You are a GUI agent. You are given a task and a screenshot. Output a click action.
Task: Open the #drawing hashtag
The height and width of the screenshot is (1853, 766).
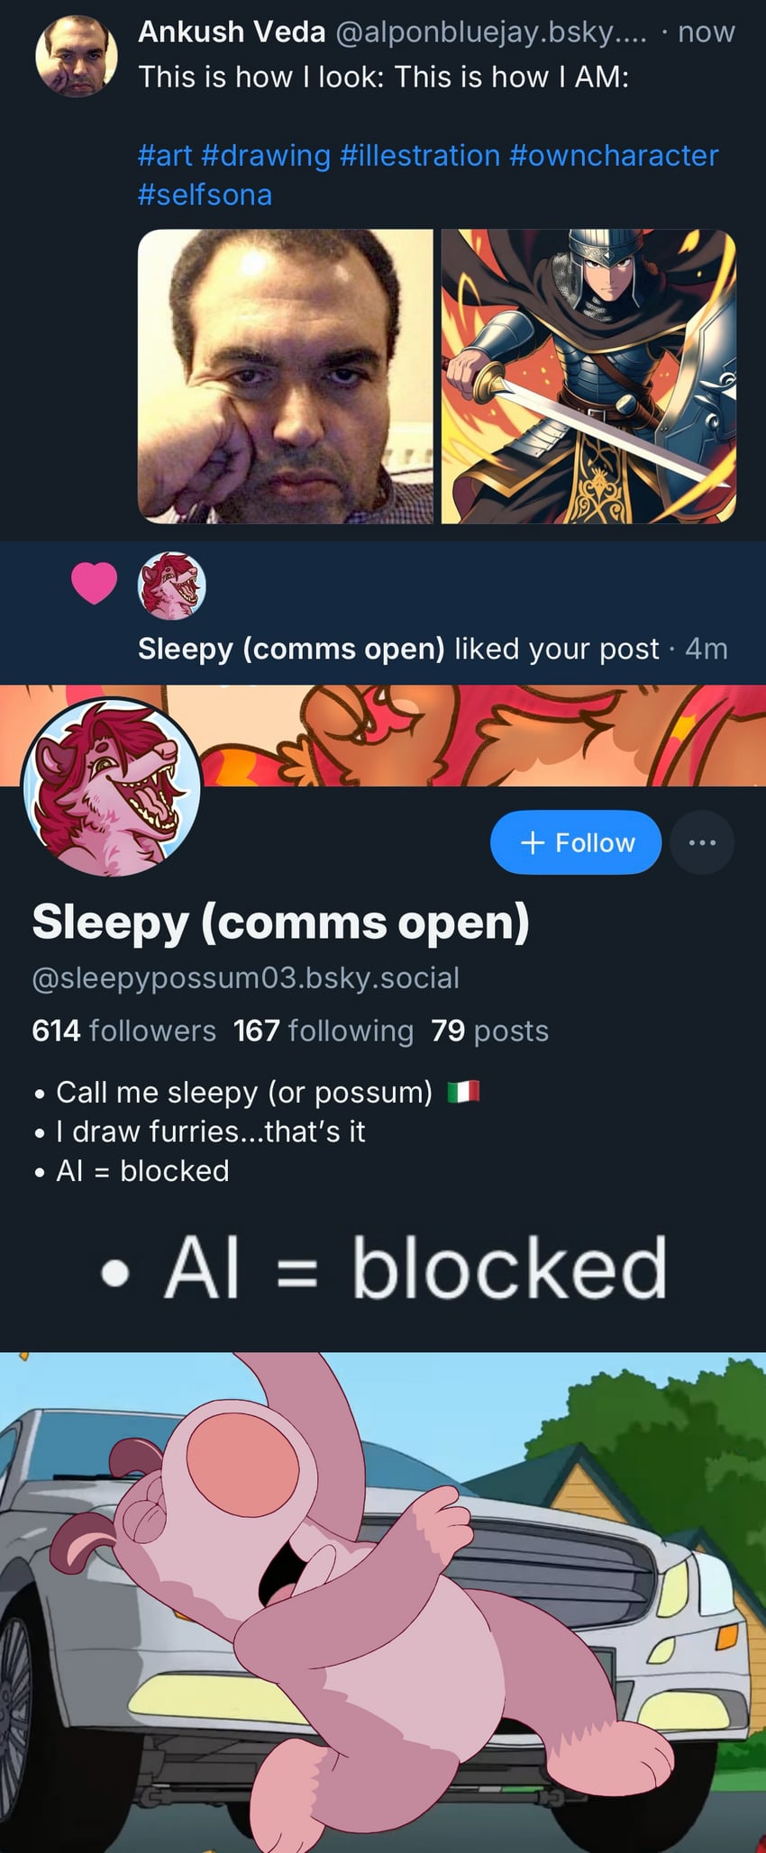pos(266,155)
